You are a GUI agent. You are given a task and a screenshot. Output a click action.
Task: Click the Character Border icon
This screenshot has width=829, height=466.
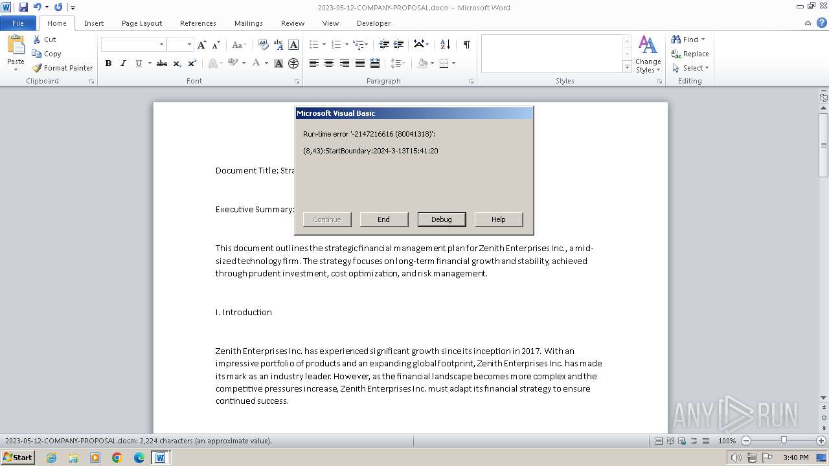(293, 45)
